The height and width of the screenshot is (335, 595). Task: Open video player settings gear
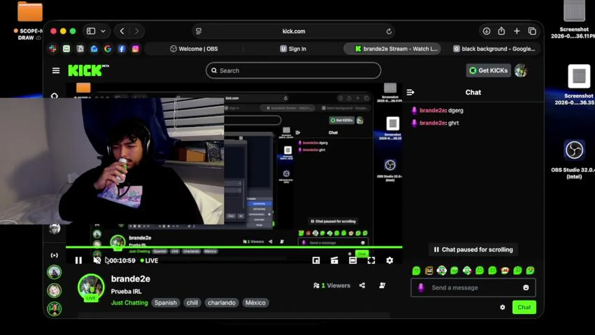(390, 261)
